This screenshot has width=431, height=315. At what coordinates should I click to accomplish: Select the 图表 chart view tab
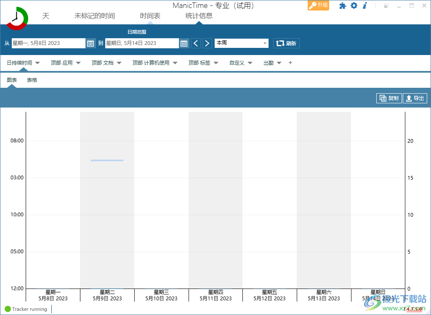click(x=12, y=80)
